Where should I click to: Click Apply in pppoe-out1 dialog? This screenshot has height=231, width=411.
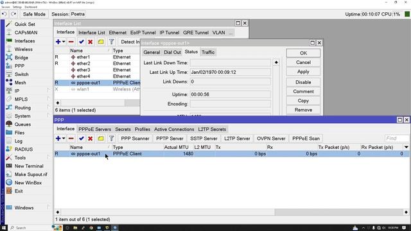[x=303, y=72]
